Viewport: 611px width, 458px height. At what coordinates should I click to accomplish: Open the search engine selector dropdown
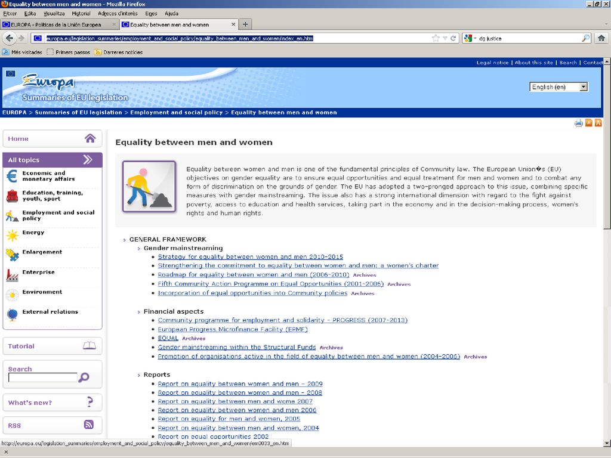pyautogui.click(x=470, y=38)
